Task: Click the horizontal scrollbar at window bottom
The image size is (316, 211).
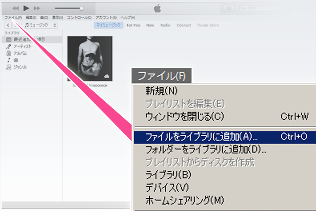Action: tap(66, 205)
